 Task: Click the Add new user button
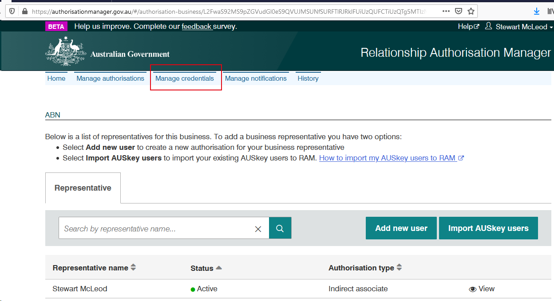click(x=401, y=228)
